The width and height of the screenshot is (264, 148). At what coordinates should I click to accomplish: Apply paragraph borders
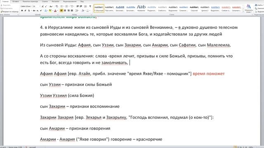(x=87, y=11)
